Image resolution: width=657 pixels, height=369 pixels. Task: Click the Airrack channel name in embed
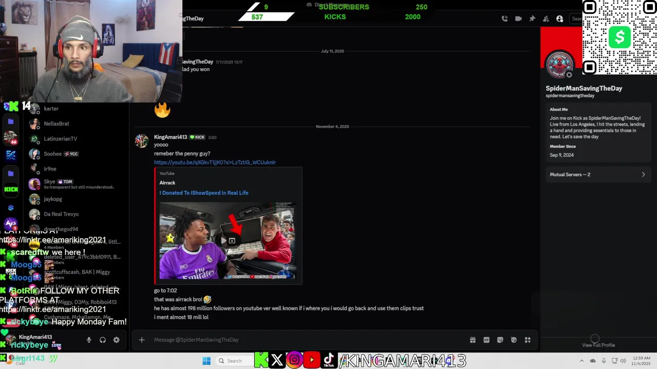(167, 182)
